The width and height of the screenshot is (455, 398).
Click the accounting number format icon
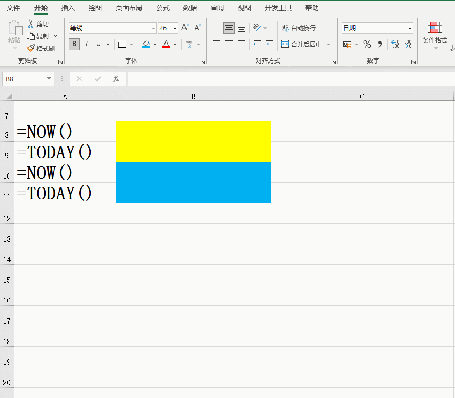tap(347, 45)
